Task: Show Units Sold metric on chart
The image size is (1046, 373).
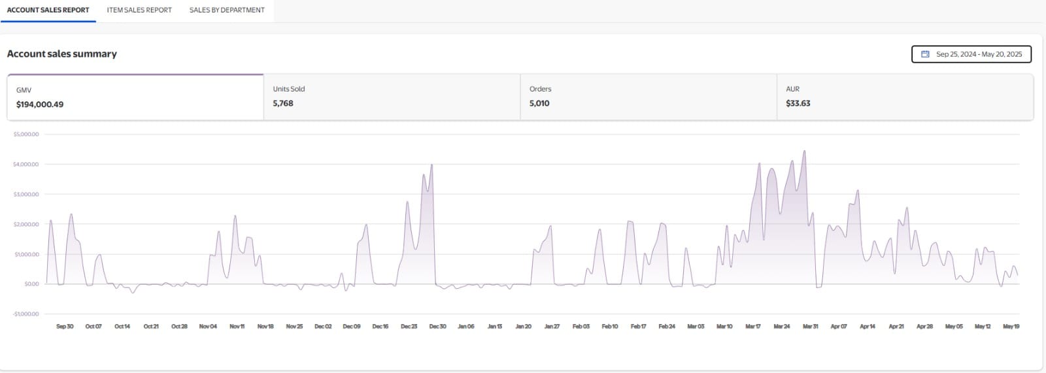Action: [x=392, y=97]
